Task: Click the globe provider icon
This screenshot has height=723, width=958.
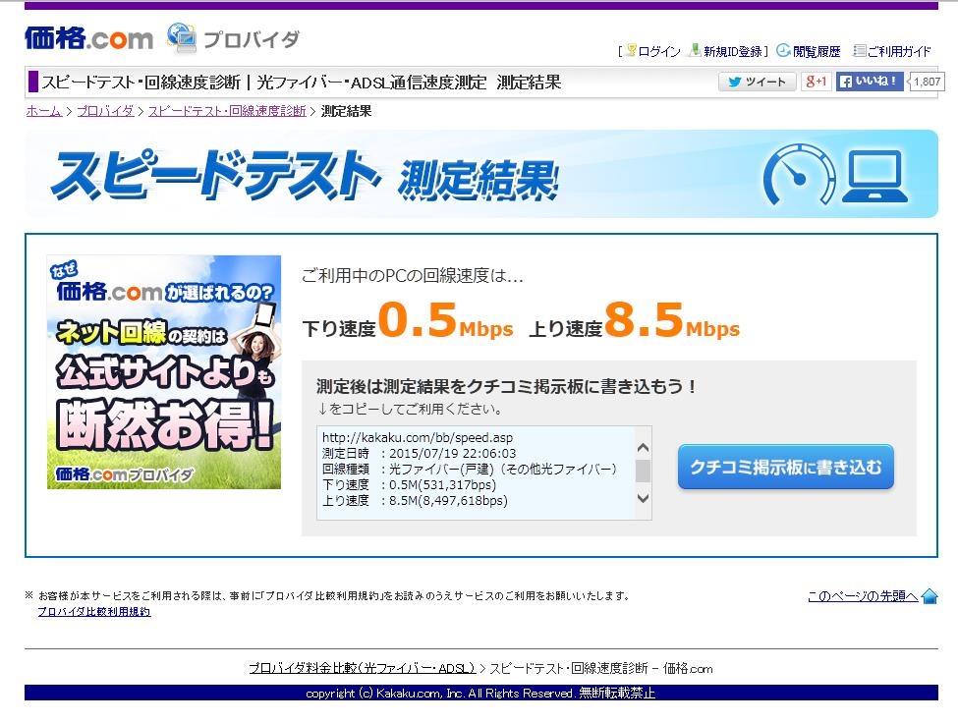Action: 182,37
